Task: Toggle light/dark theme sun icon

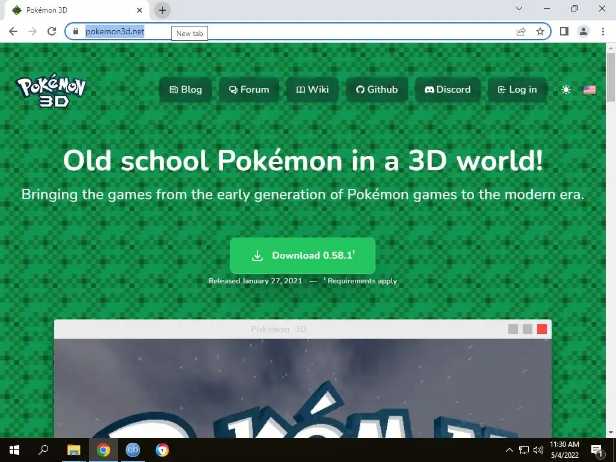Action: pyautogui.click(x=565, y=90)
